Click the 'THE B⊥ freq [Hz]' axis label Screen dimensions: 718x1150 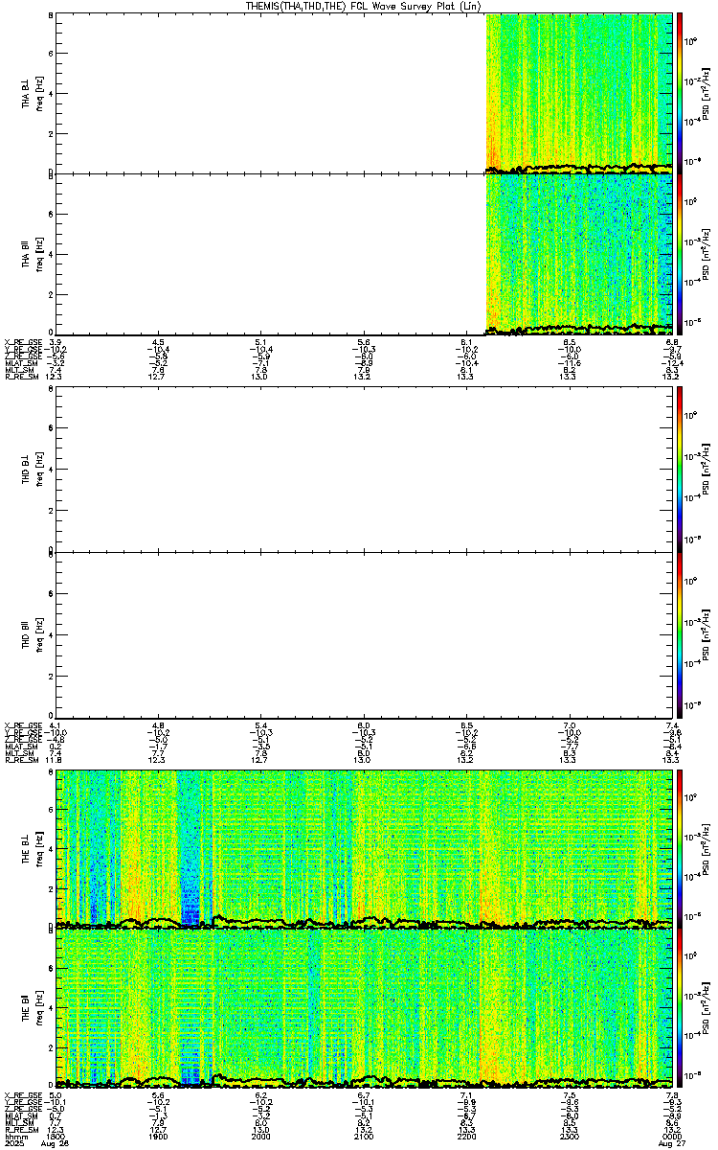click(33, 848)
